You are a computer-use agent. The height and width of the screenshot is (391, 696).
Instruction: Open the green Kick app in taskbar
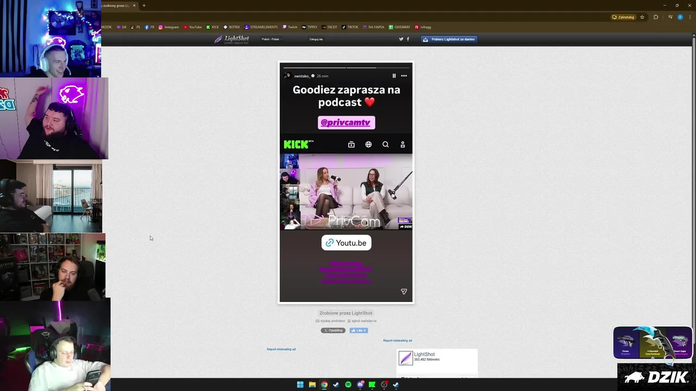pos(372,385)
